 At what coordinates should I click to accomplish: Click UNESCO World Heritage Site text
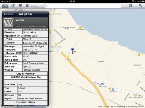click(x=26, y=77)
